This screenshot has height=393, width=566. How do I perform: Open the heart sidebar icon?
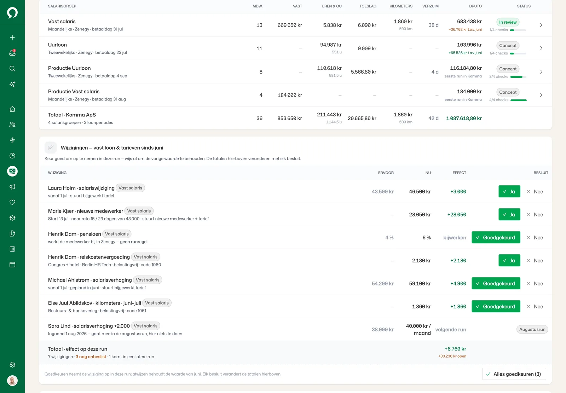(12, 202)
